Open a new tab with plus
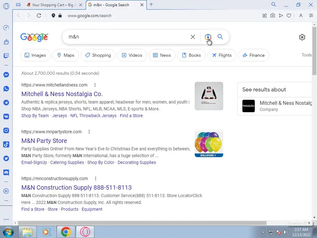 pos(151,4)
